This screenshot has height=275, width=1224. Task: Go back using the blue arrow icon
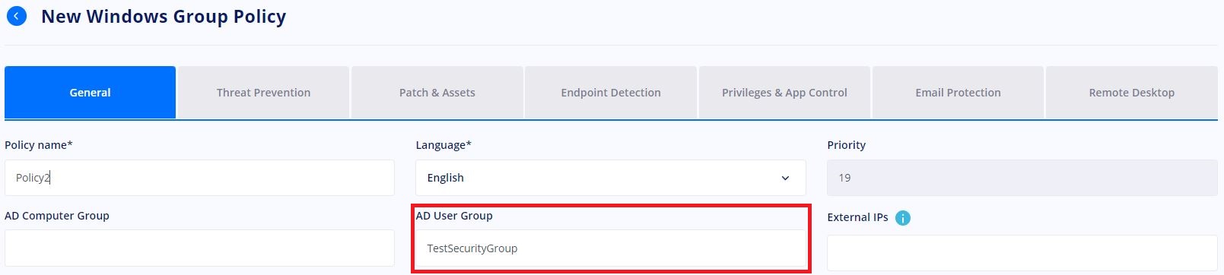(16, 16)
